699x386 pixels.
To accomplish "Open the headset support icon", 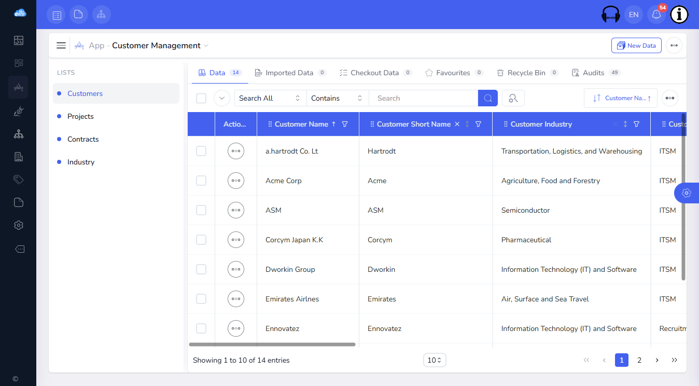I will pos(611,15).
